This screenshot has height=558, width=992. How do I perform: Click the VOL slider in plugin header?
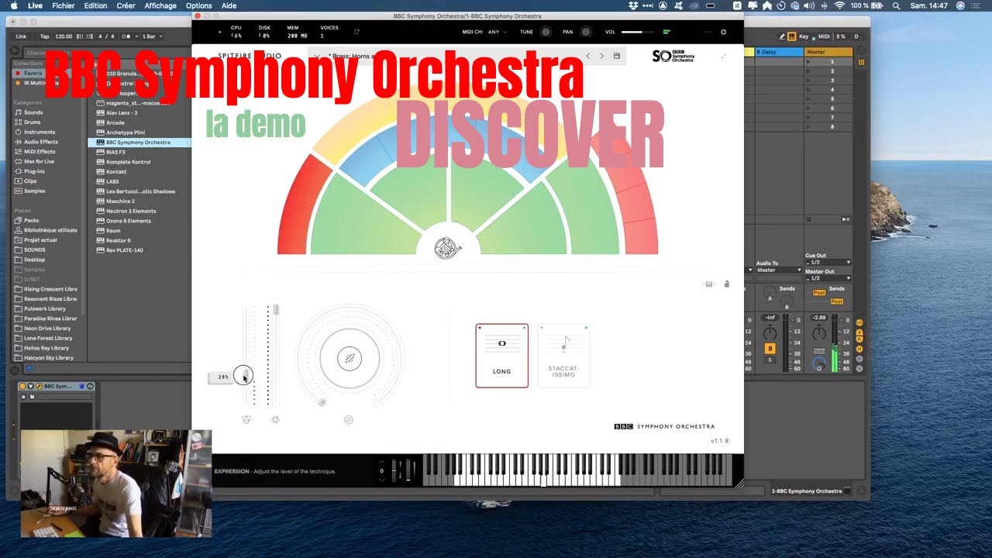click(637, 33)
